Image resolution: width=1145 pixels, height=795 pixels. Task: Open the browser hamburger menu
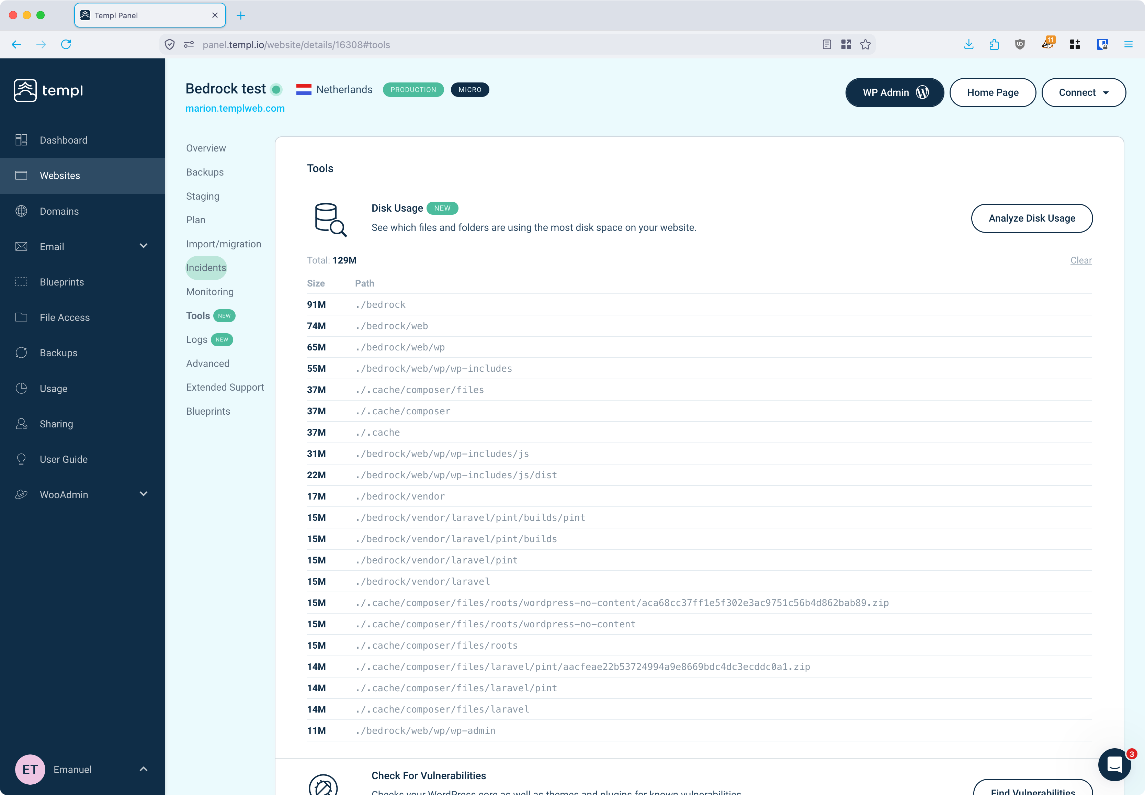point(1128,44)
